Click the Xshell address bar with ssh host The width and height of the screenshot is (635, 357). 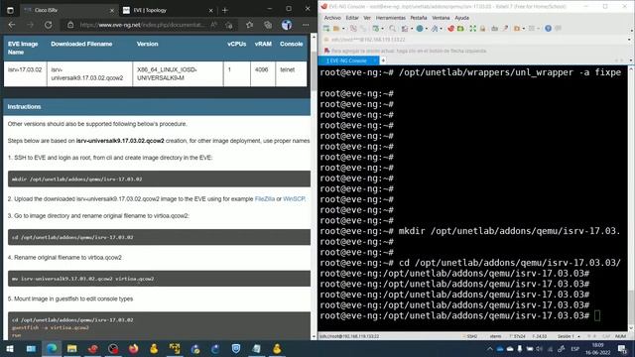474,40
